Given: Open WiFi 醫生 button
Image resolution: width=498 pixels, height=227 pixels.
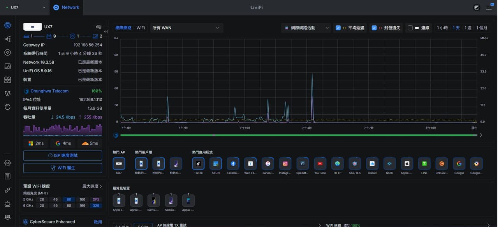Looking at the screenshot, I should (63, 168).
